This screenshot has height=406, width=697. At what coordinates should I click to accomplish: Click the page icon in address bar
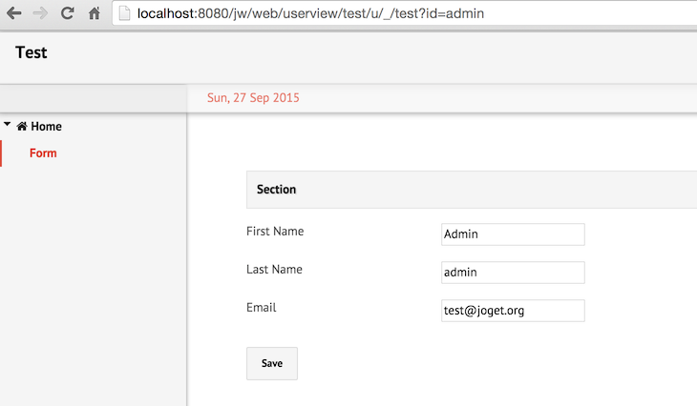coord(124,13)
